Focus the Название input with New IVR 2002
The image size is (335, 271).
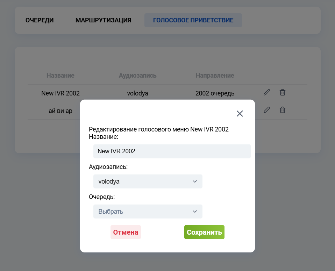(x=172, y=151)
